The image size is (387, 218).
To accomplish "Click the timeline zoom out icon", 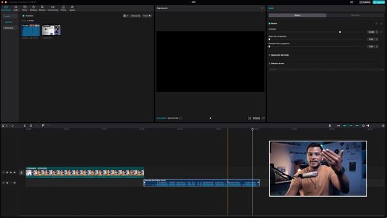I will [363, 126].
